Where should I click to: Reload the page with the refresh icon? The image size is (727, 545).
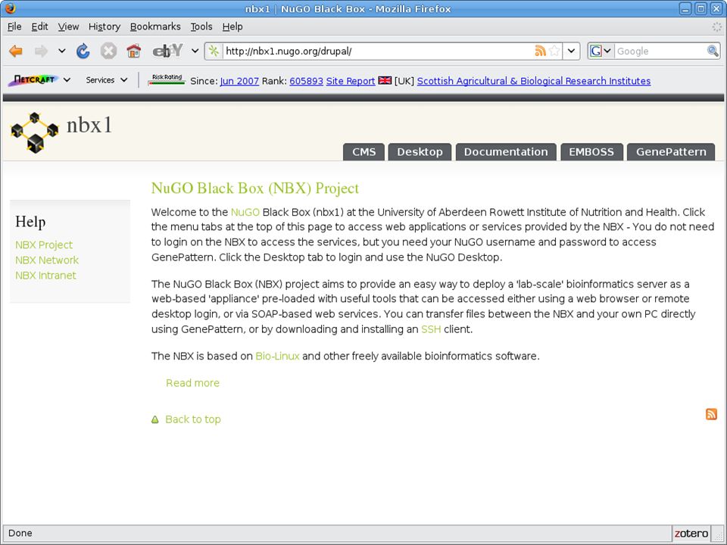coord(83,51)
